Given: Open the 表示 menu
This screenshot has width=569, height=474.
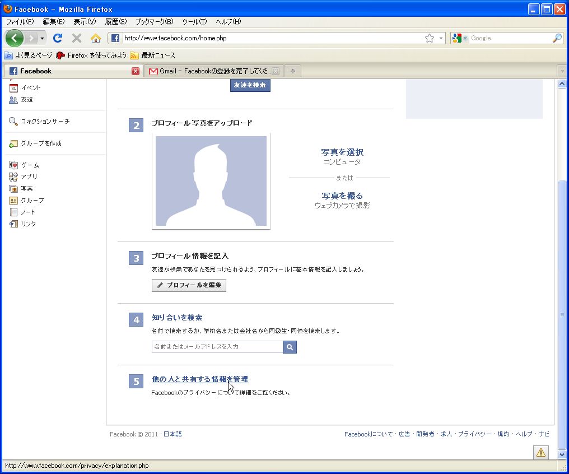Looking at the screenshot, I should (x=85, y=22).
